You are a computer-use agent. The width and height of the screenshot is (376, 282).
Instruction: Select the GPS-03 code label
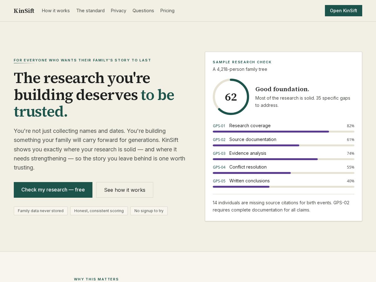[219, 154]
